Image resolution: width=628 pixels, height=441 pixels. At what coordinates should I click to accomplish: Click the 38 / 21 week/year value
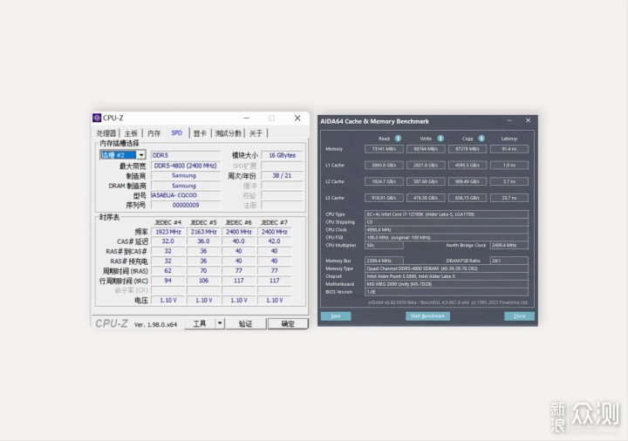point(282,175)
